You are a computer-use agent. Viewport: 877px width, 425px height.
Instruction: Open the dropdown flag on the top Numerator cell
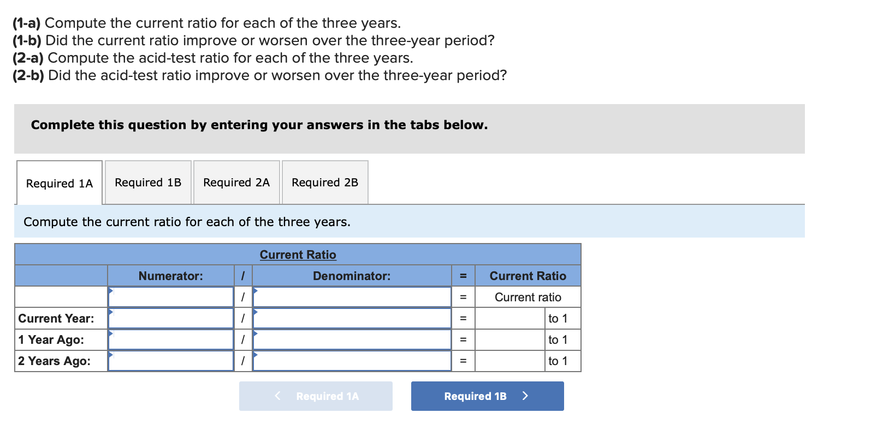(112, 290)
